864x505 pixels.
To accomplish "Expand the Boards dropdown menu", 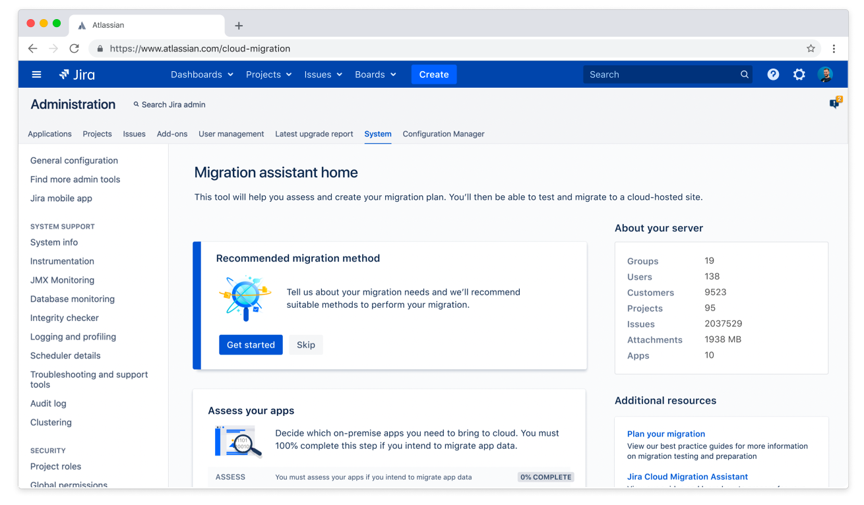I will pos(375,74).
